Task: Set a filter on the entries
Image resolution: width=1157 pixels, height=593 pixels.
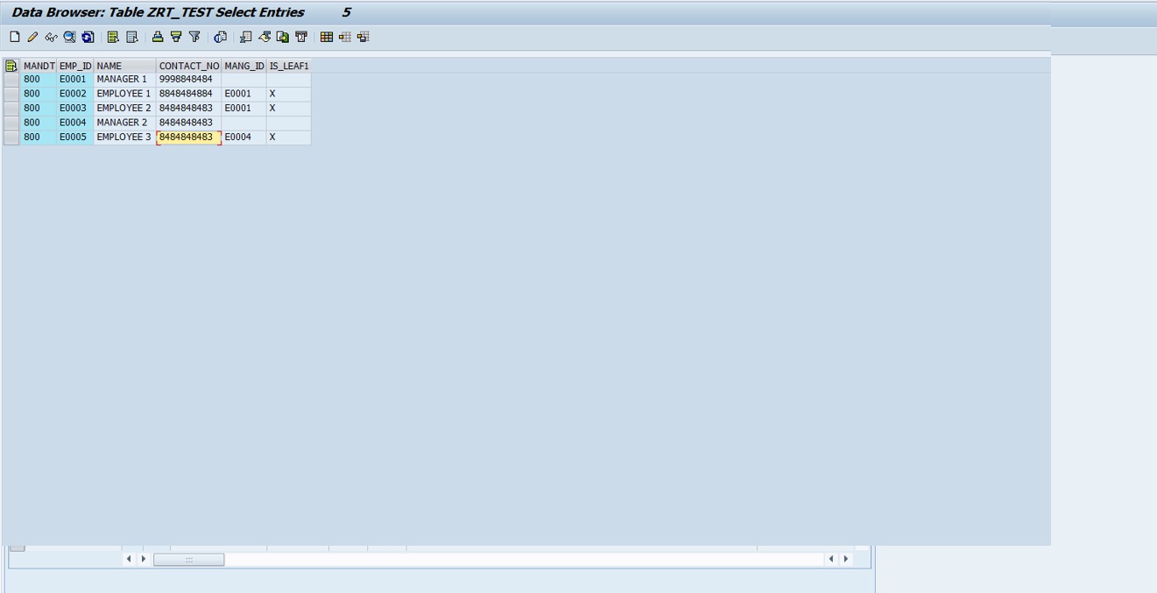Action: point(175,37)
